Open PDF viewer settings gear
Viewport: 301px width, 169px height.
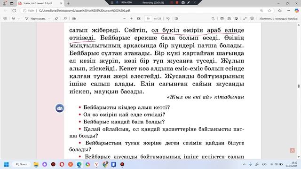[x=252, y=19]
